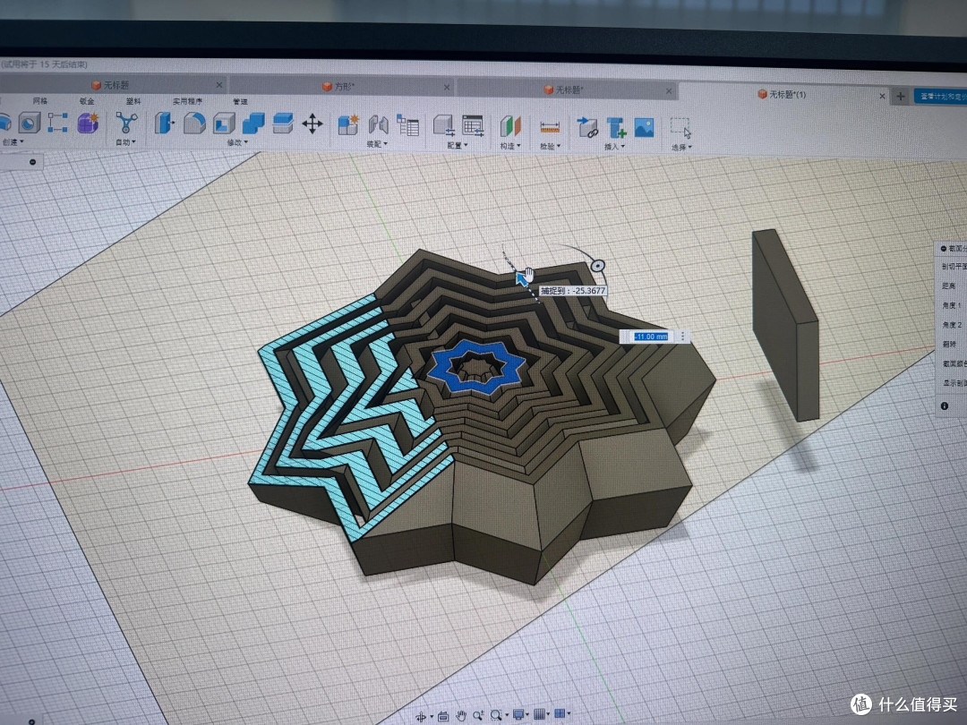Collapse the browser panel round toggle
This screenshot has height=725, width=967.
coord(33,162)
